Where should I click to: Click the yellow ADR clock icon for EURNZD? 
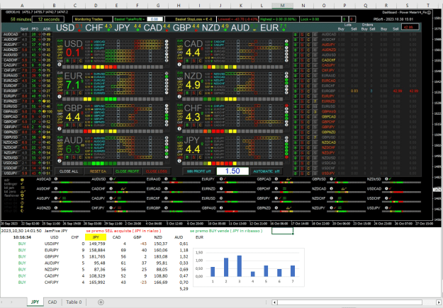pyautogui.click(x=44, y=101)
